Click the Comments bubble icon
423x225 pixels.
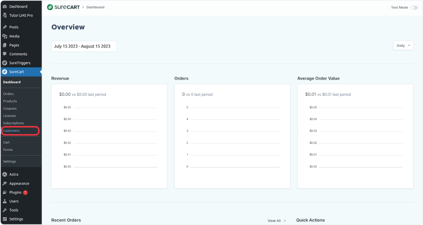tap(5, 54)
